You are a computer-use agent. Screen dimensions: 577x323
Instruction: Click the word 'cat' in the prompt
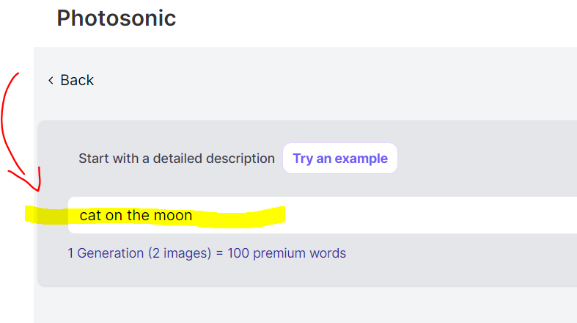(x=90, y=216)
